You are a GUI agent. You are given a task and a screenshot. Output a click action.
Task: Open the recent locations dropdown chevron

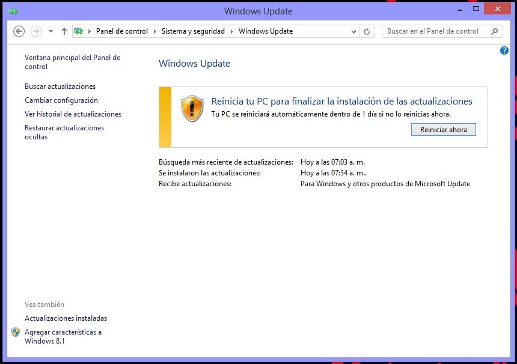point(50,31)
